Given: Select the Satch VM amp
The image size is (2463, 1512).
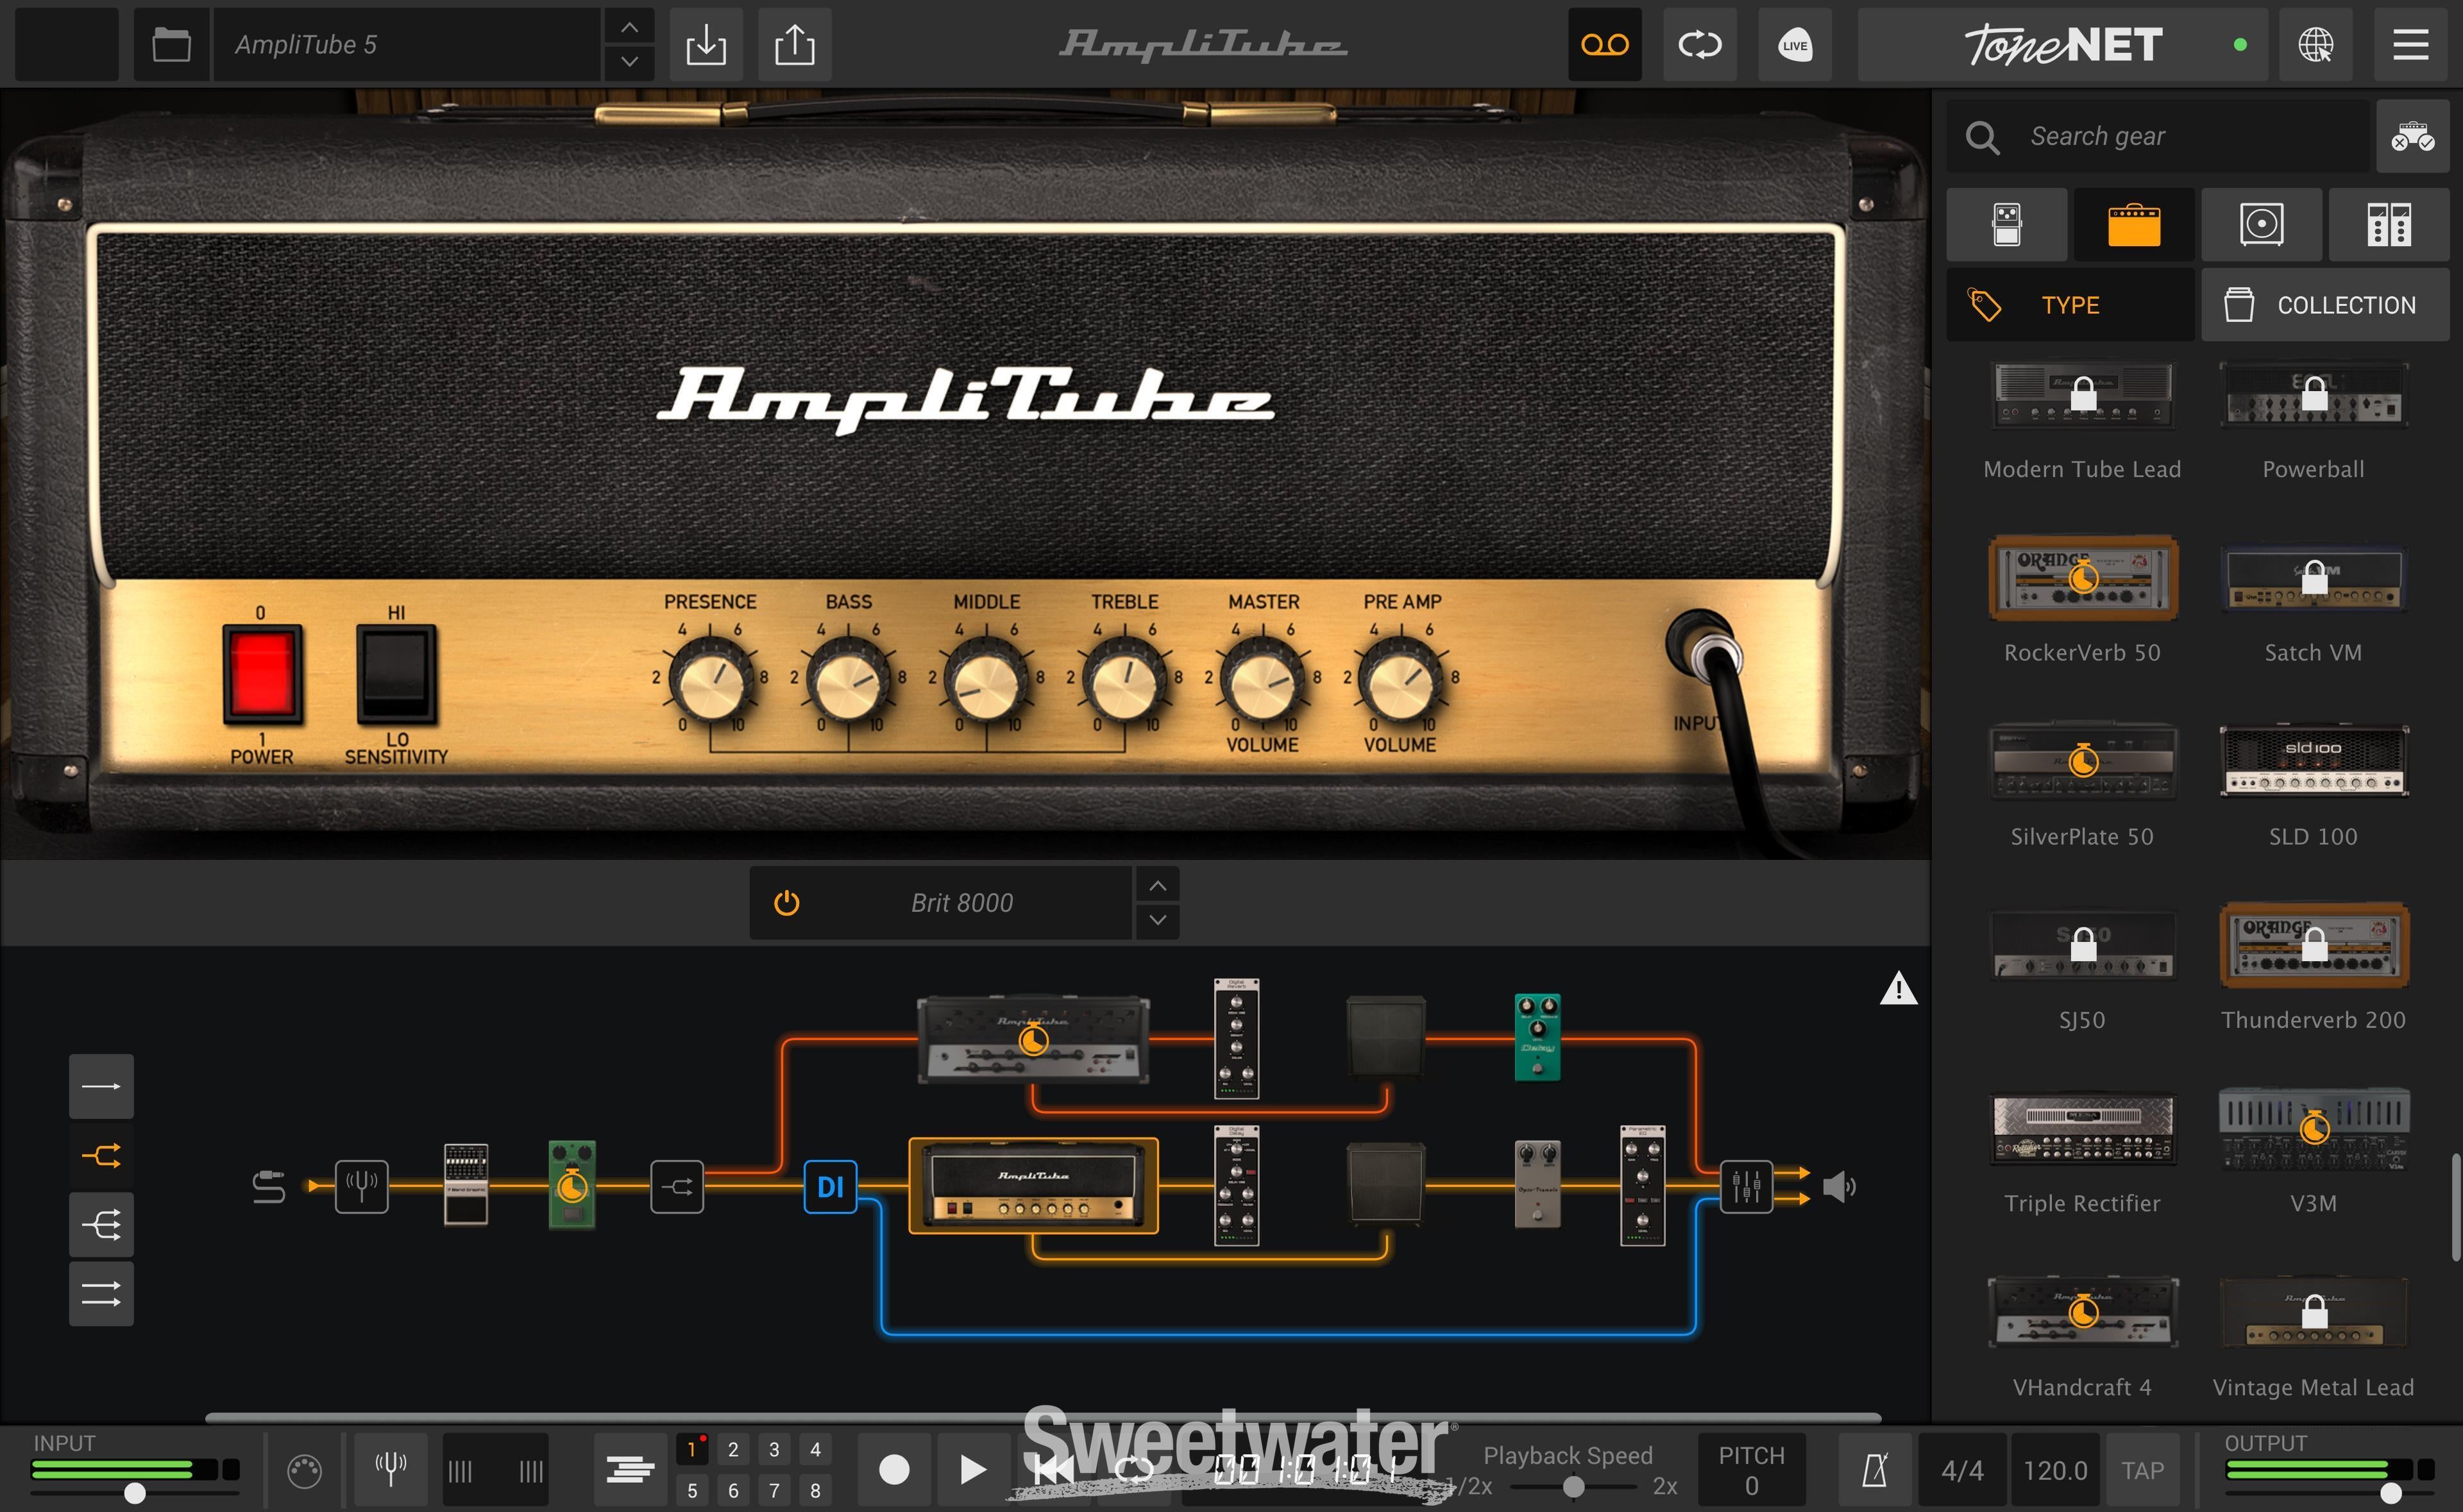Looking at the screenshot, I should (x=2313, y=578).
